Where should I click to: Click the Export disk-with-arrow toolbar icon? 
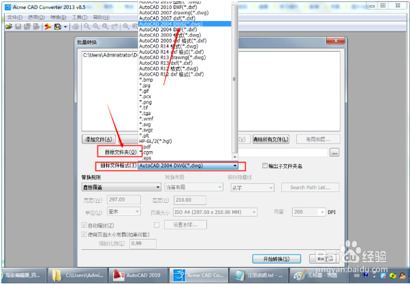click(x=36, y=27)
